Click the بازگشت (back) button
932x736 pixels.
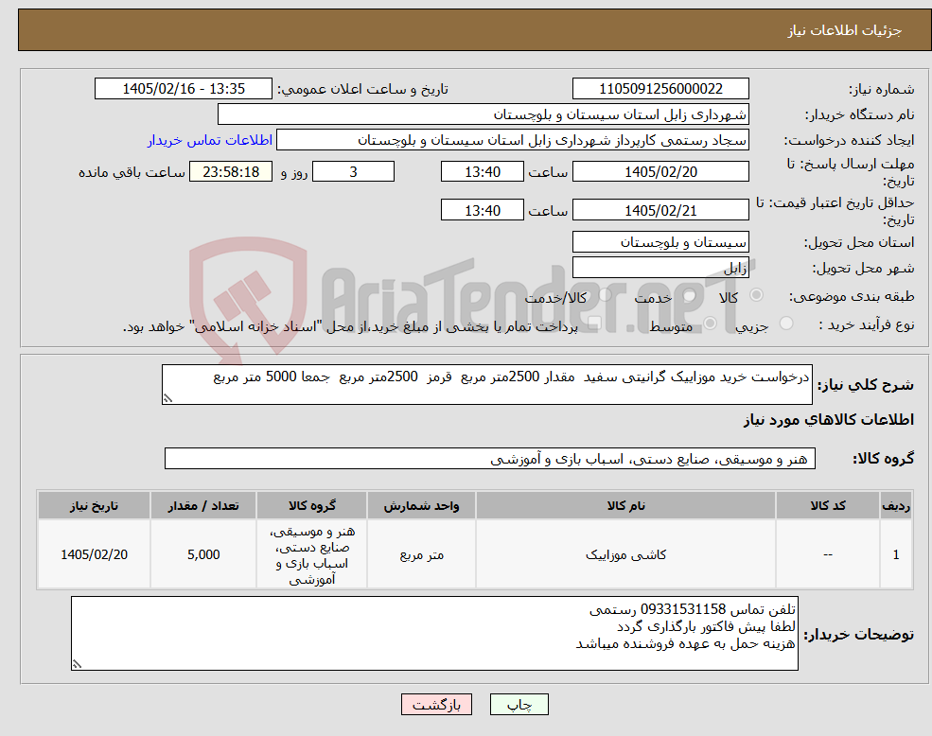436,705
